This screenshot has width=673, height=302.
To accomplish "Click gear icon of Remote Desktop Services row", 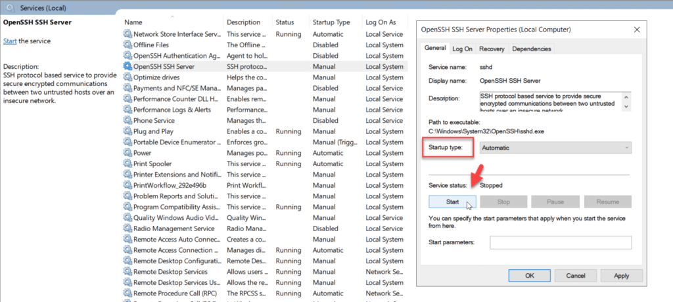I will click(x=128, y=272).
